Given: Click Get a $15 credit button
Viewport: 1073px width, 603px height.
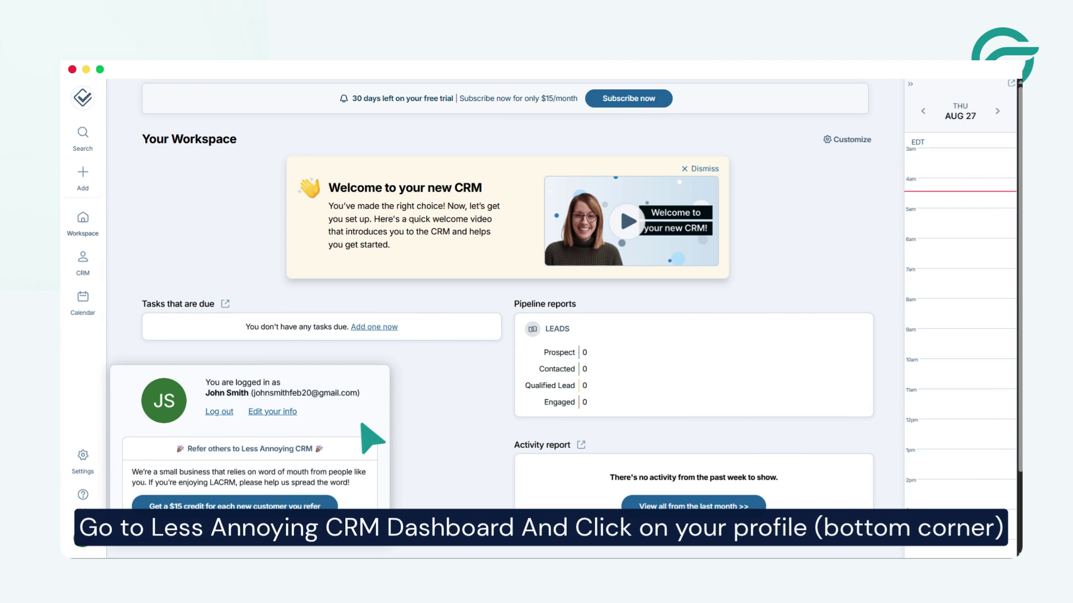Looking at the screenshot, I should pos(235,502).
